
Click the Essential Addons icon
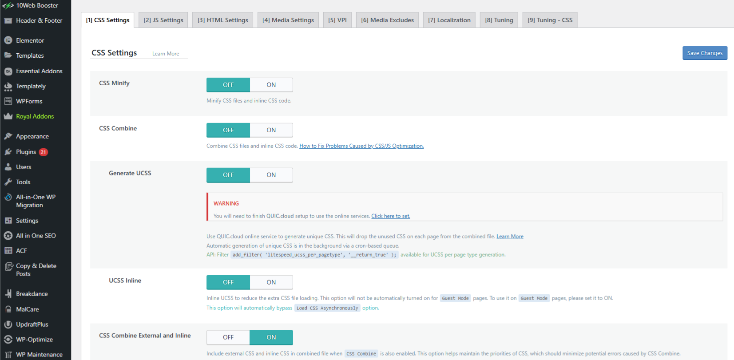pyautogui.click(x=8, y=71)
